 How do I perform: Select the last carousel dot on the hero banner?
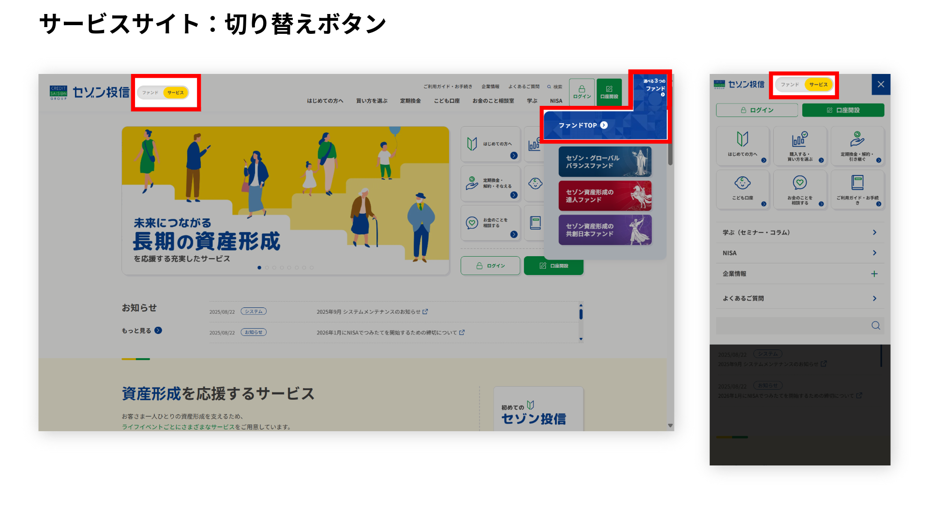tap(312, 268)
